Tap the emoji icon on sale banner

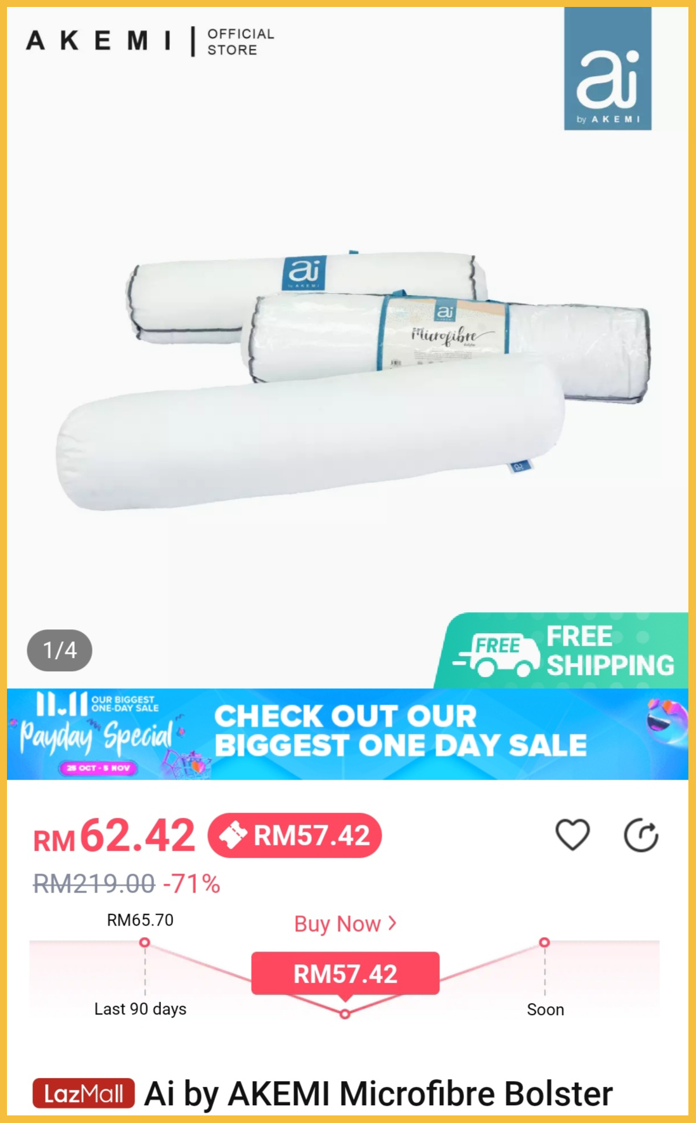coord(667,722)
